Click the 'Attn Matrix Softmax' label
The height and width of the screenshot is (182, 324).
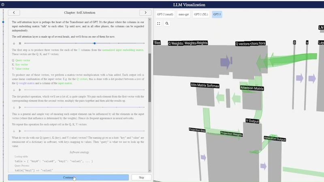point(205,85)
